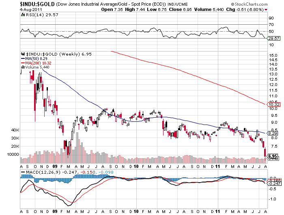Image resolution: width=284 pixels, height=215 pixels.
Task: Select the black MACD legend line marker
Action: click(x=23, y=172)
